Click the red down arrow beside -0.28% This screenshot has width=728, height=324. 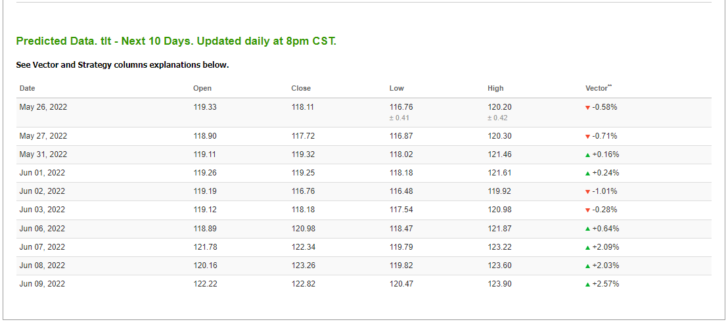pos(587,210)
